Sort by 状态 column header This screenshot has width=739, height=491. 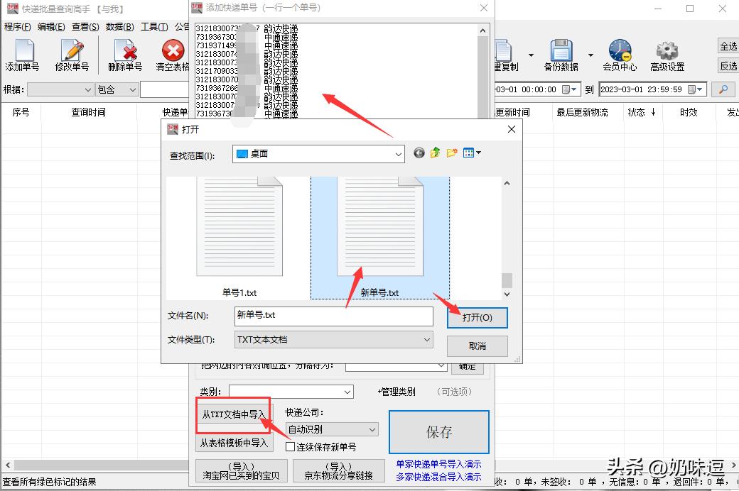641,112
